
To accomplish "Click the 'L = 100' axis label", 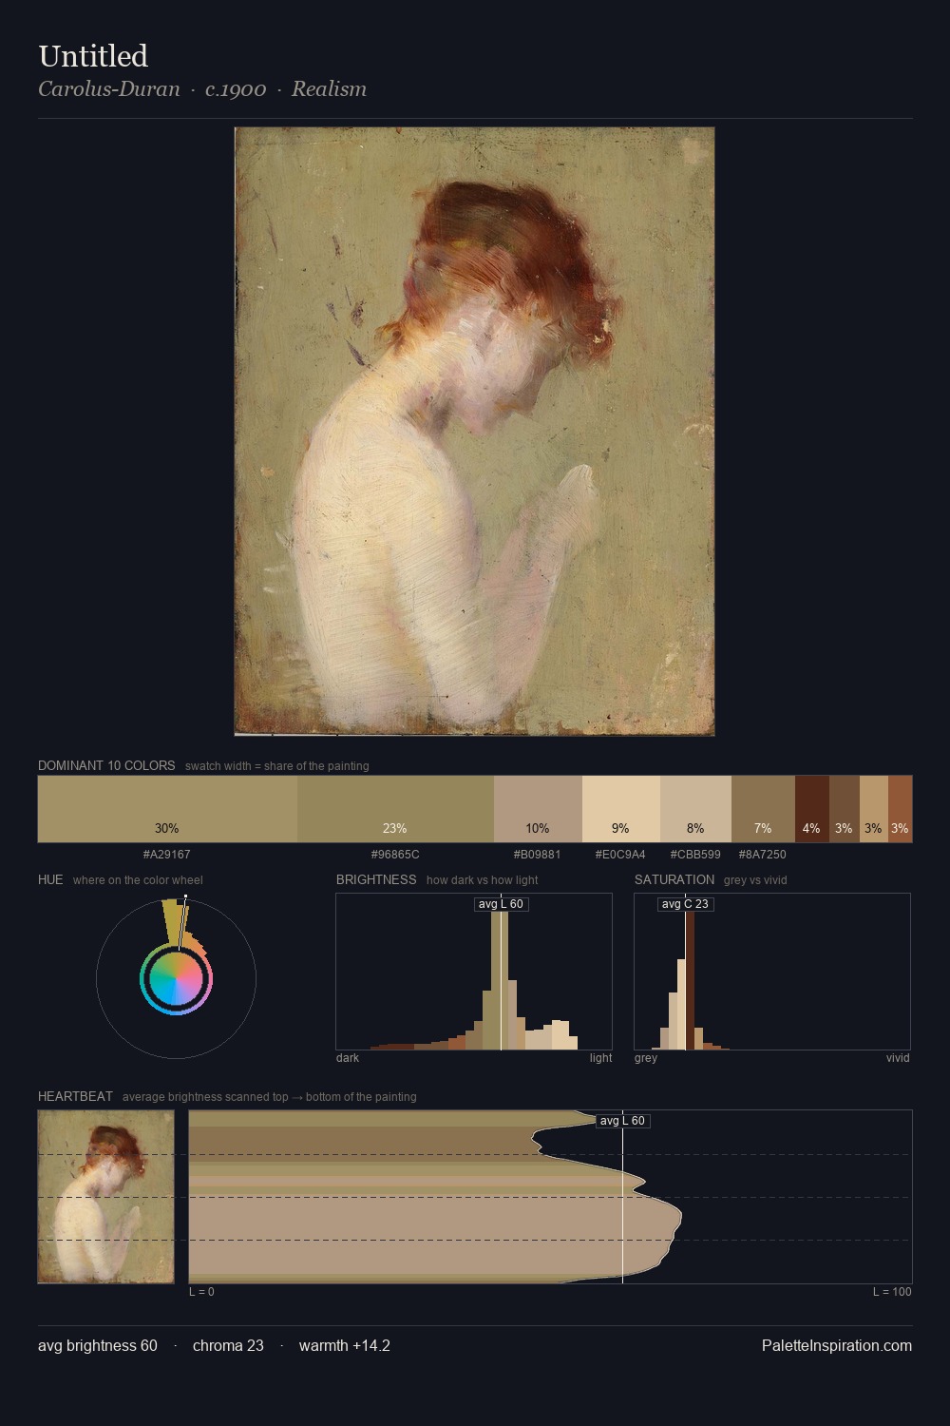I will [x=892, y=1291].
